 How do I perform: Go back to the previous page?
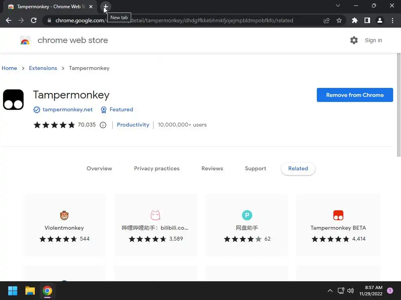click(x=9, y=20)
